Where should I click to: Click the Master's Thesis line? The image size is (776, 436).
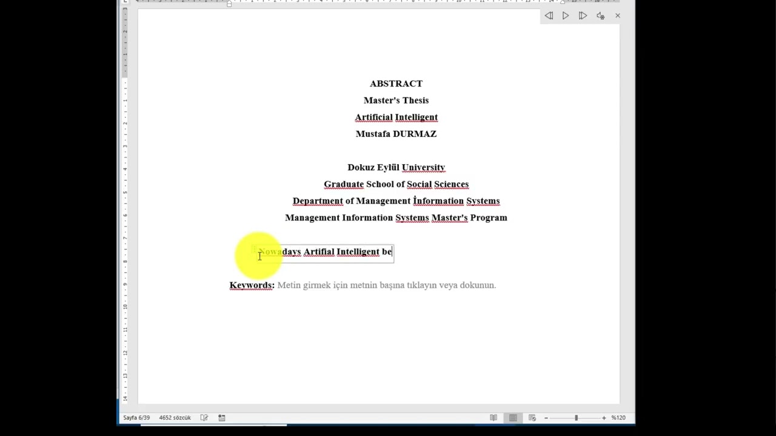point(396,101)
